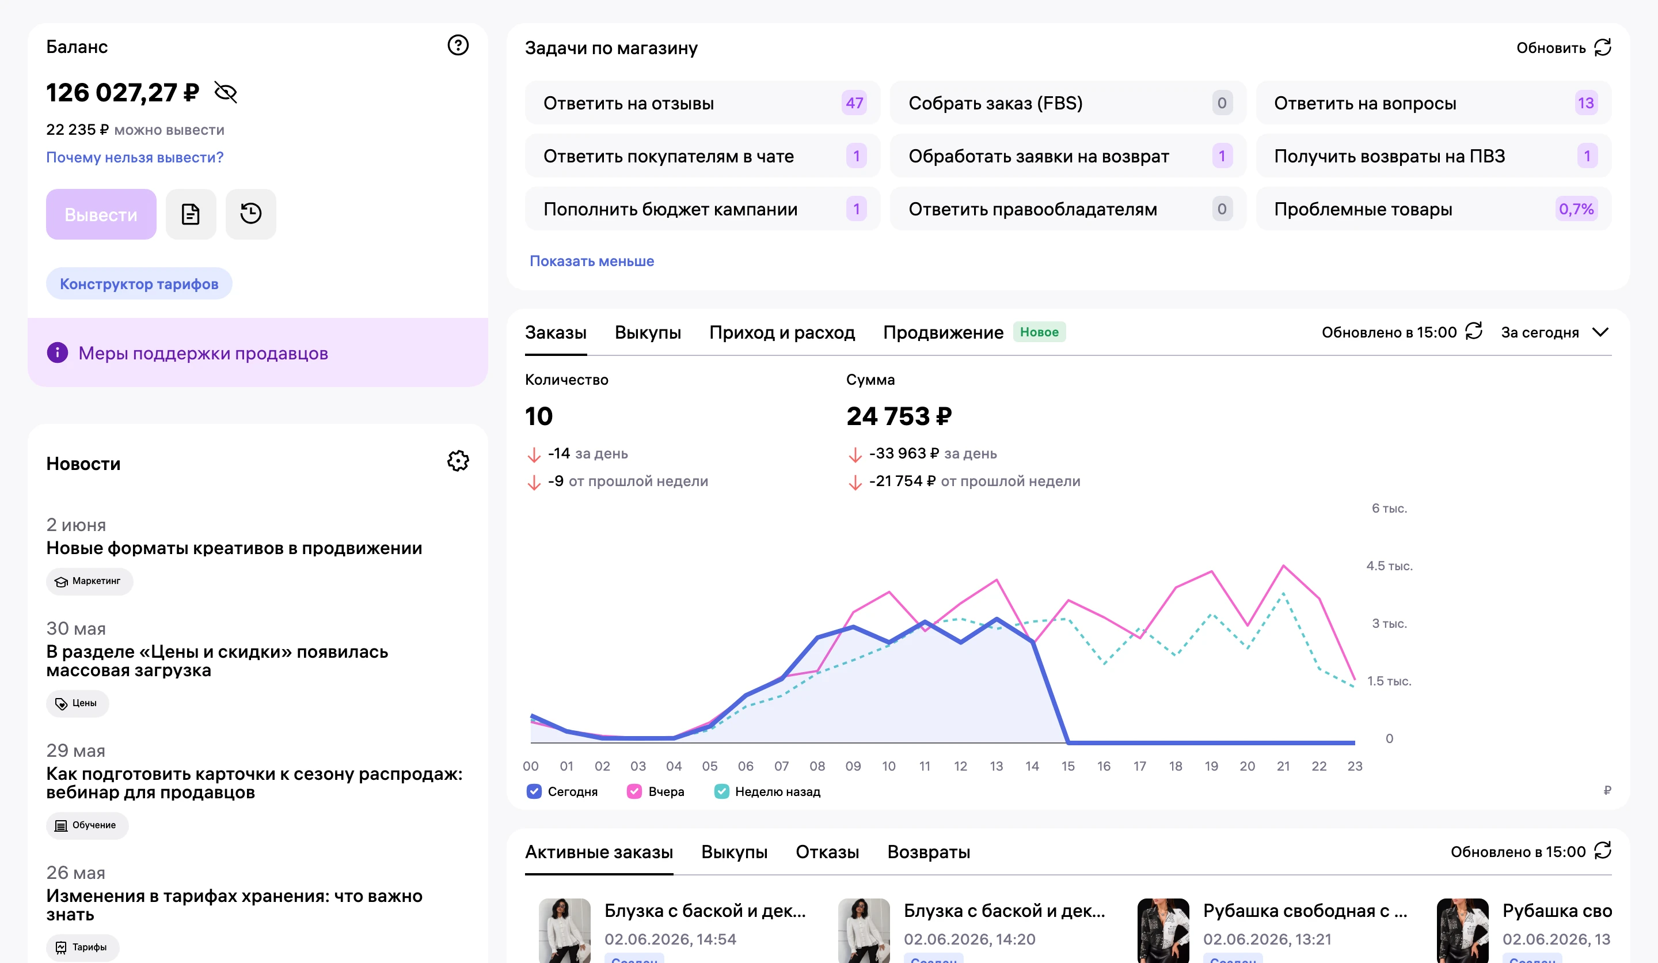Viewport: 1658px width, 963px height.
Task: Click chart hour marker 14 on axis
Action: coord(1032,766)
